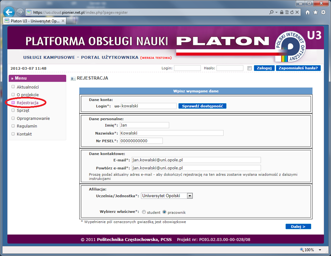331x256 pixels.
Task: Open a new blank tab
Action: click(x=71, y=21)
